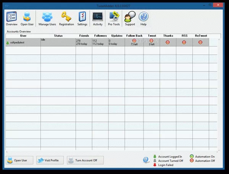The height and width of the screenshot is (174, 229).
Task: Click the Tweet column header
Action: [x=152, y=36]
